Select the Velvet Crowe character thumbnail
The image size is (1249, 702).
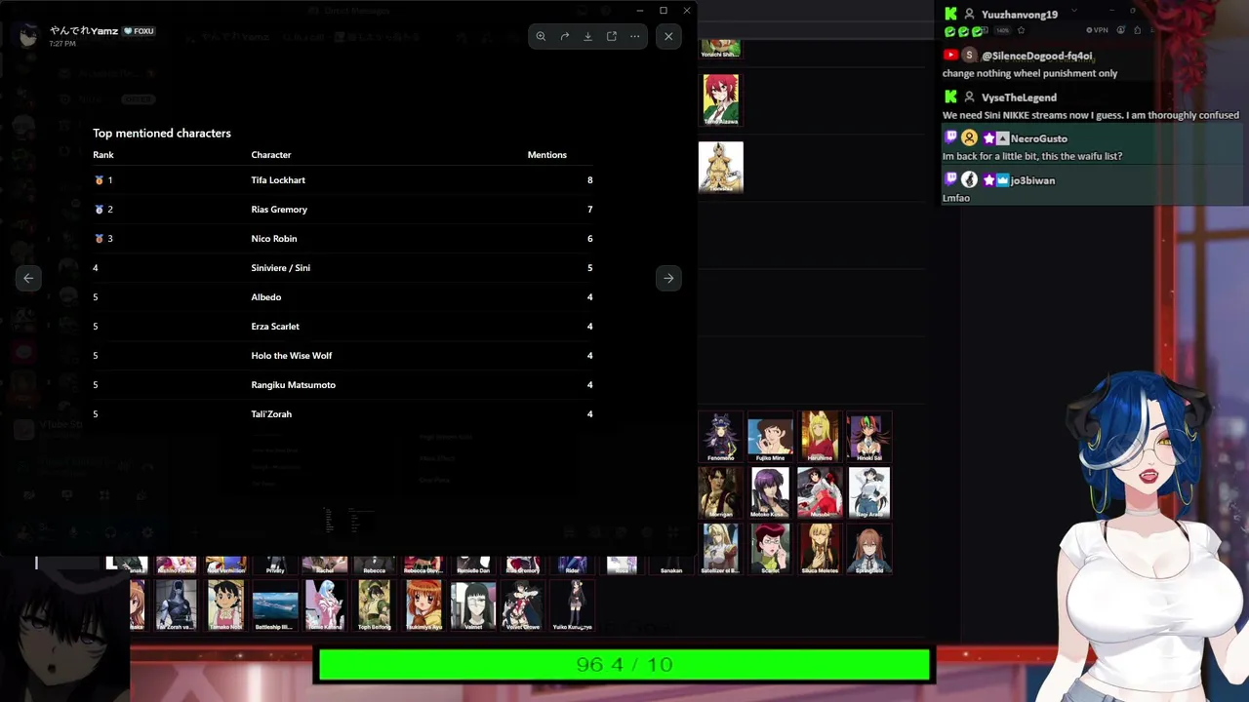(523, 605)
